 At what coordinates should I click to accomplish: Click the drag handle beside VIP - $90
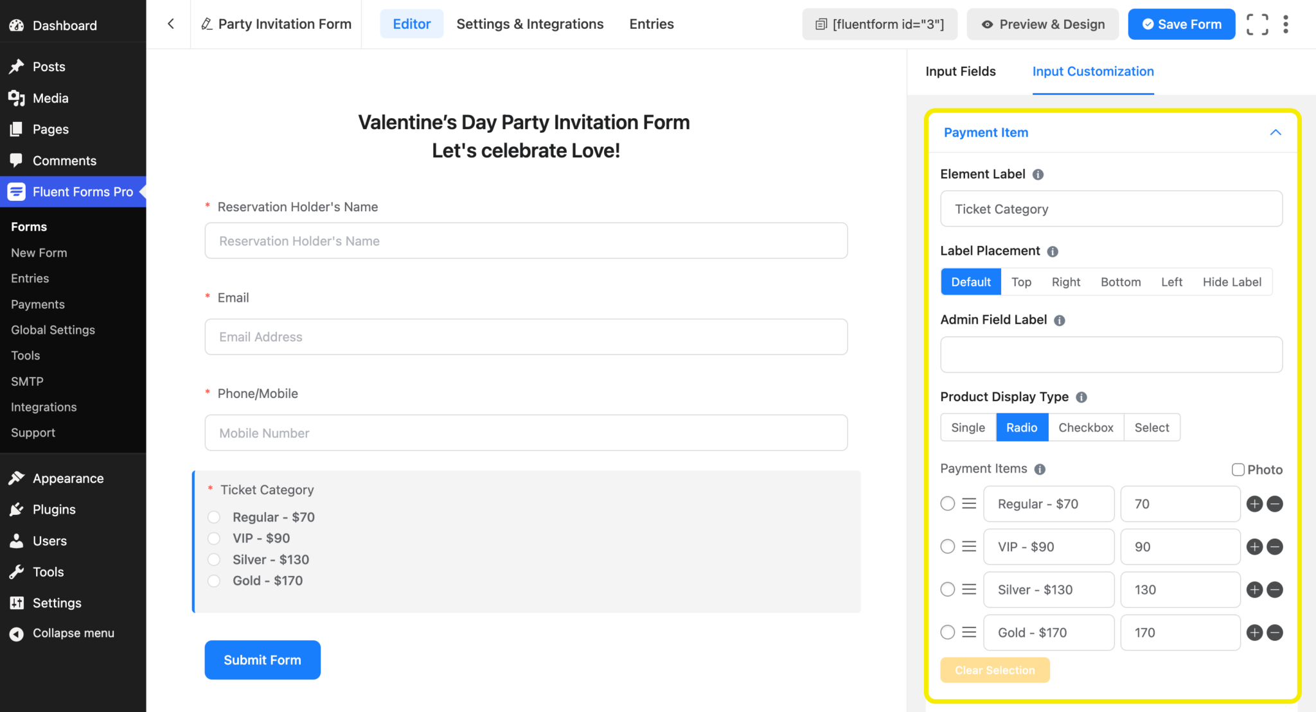(x=970, y=546)
